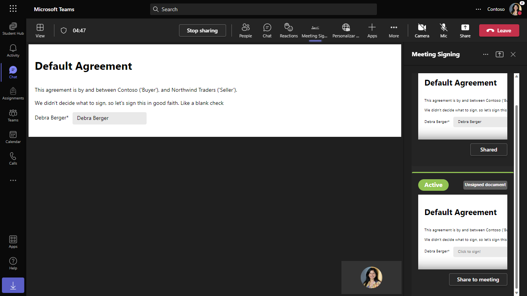
Task: Open Calls from the sidebar
Action: tap(13, 158)
